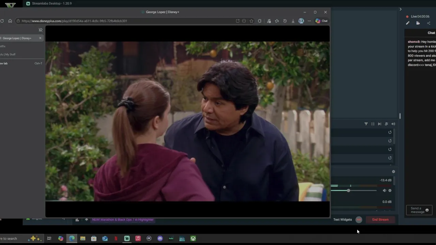This screenshot has width=436, height=245.
Task: Open browser history icon
Action: tap(285, 21)
